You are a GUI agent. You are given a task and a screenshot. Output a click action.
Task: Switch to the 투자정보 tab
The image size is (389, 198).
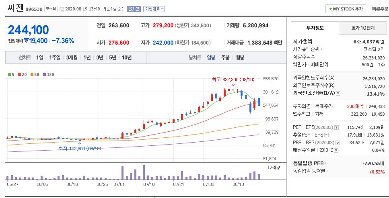[315, 28]
